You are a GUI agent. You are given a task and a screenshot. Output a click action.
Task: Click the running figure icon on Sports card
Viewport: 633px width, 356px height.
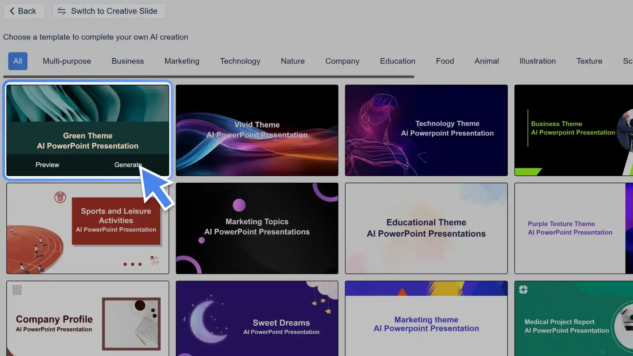click(154, 261)
